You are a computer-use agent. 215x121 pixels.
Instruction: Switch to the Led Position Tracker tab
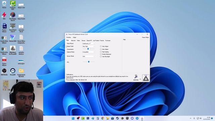pos(98,40)
